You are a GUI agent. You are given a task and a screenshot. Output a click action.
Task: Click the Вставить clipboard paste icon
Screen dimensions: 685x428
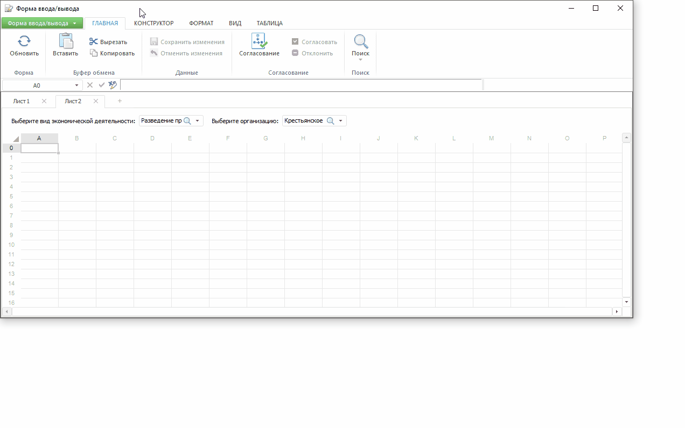66,41
